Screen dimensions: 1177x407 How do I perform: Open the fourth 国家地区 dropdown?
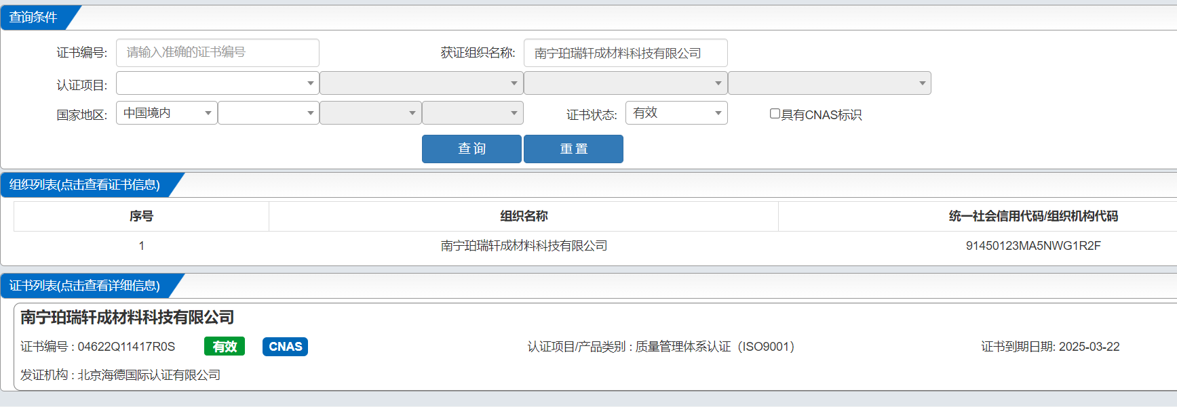(x=473, y=113)
